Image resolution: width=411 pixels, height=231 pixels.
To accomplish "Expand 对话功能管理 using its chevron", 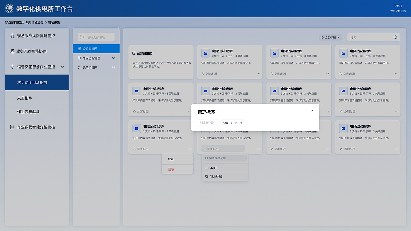I will [x=113, y=58].
